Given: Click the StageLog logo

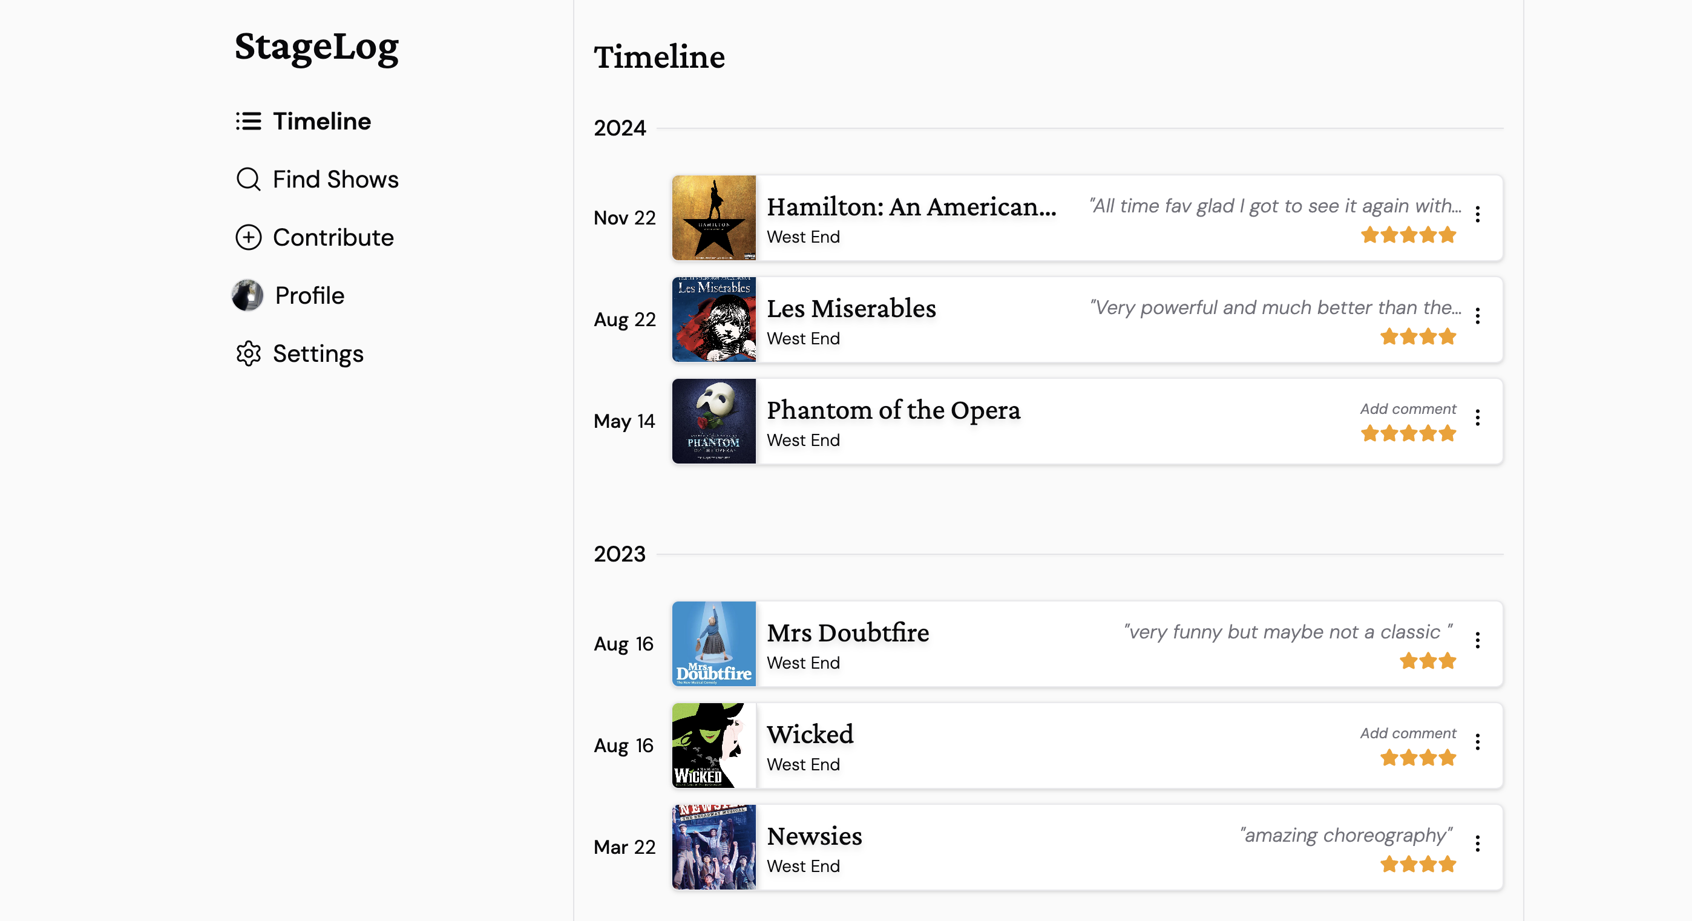Looking at the screenshot, I should [316, 47].
